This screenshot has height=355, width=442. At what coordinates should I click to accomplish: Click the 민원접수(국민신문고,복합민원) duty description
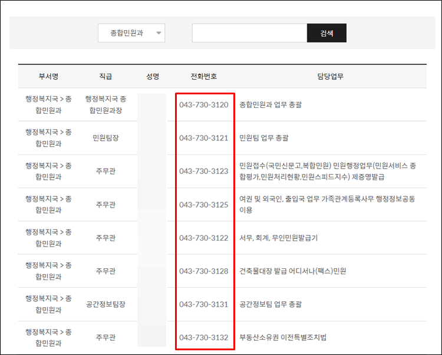point(328,171)
